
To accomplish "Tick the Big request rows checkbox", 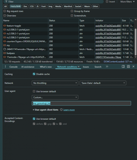I will coord(5,11).
